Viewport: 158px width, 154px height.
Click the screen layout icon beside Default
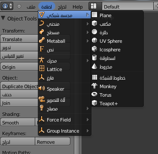coord(94,6)
